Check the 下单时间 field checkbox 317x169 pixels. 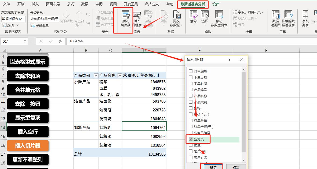pos(191,83)
